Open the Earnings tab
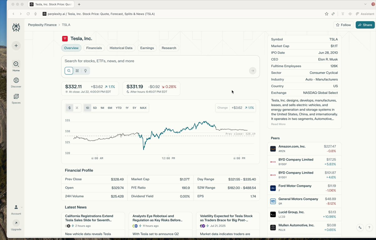 pyautogui.click(x=147, y=48)
